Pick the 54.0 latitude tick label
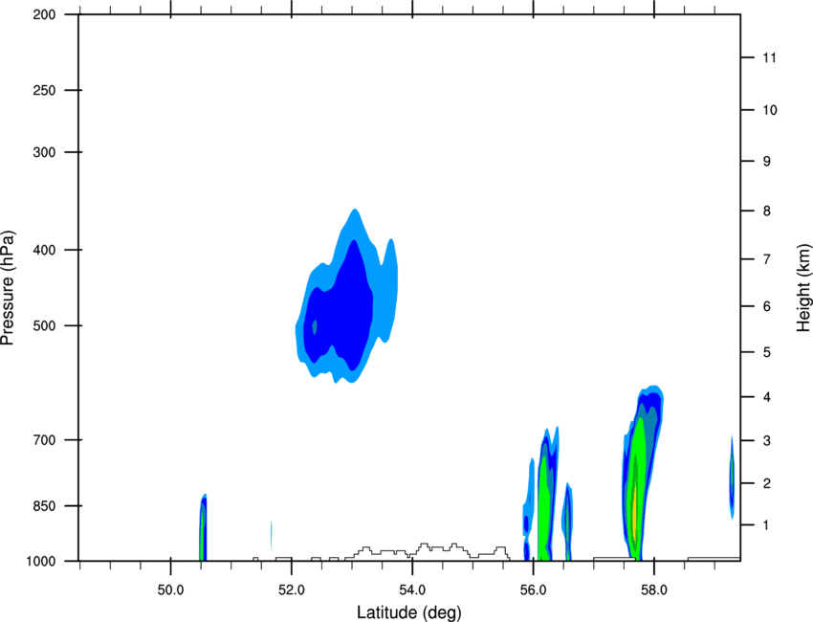Image resolution: width=813 pixels, height=622 pixels. (412, 590)
